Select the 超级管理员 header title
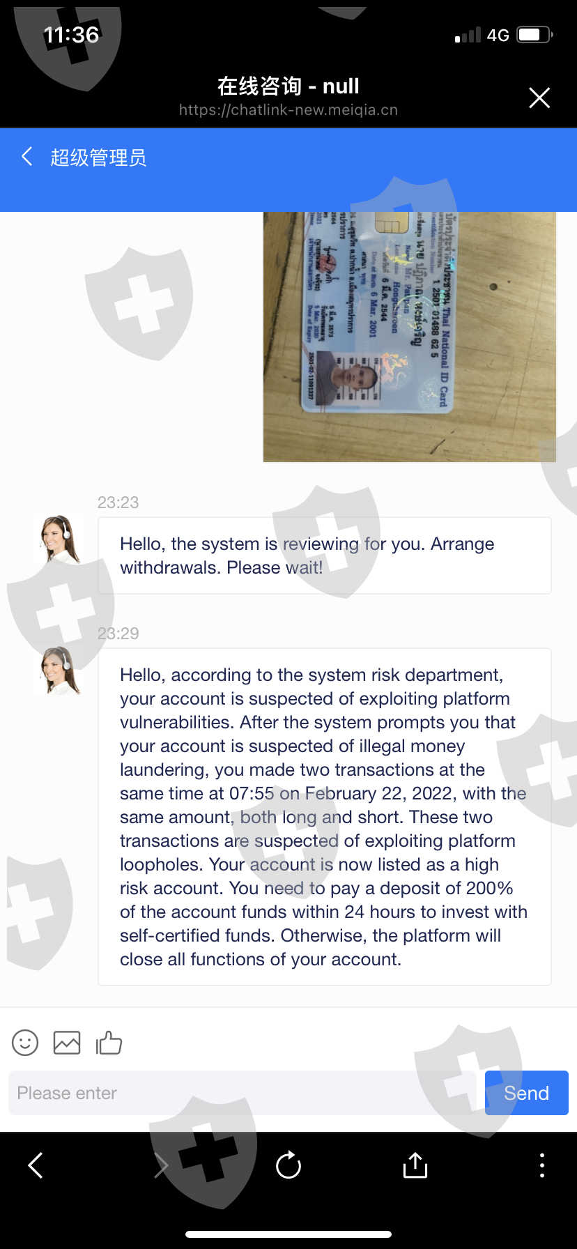This screenshot has width=577, height=1249. [x=98, y=158]
